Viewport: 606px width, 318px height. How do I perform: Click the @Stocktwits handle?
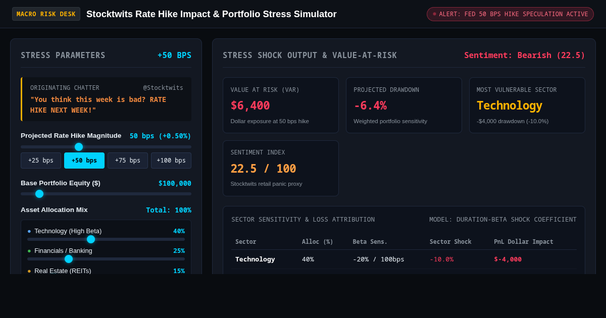click(x=163, y=88)
